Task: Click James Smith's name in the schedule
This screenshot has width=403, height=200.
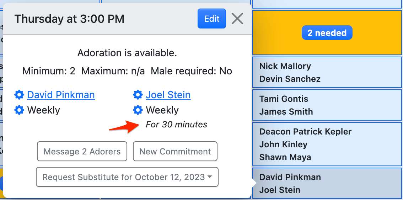Action: (286, 112)
